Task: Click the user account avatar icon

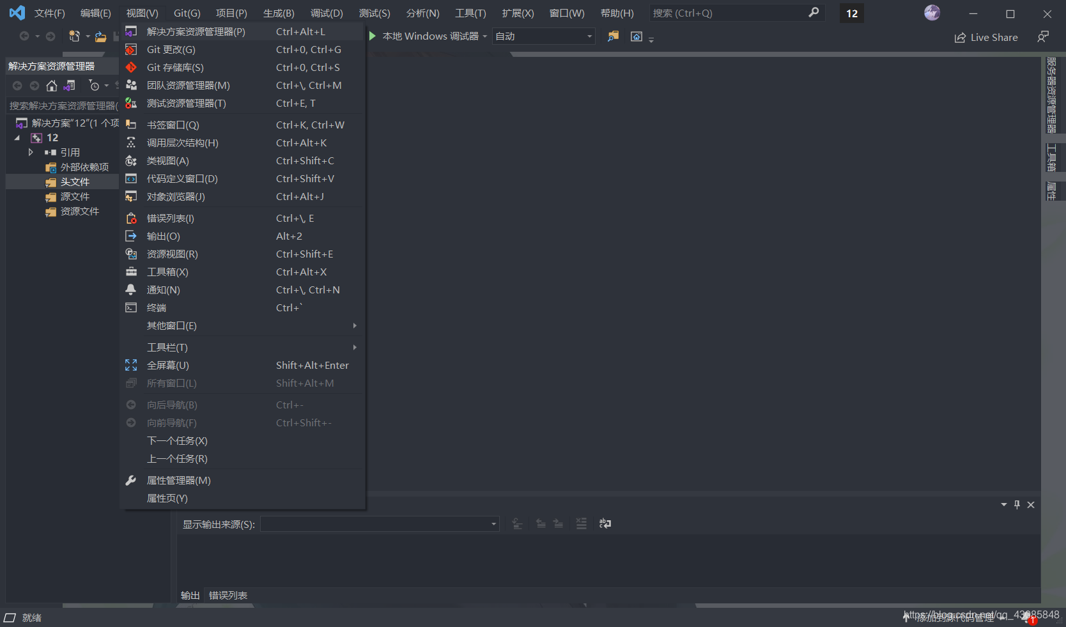Action: pos(932,13)
